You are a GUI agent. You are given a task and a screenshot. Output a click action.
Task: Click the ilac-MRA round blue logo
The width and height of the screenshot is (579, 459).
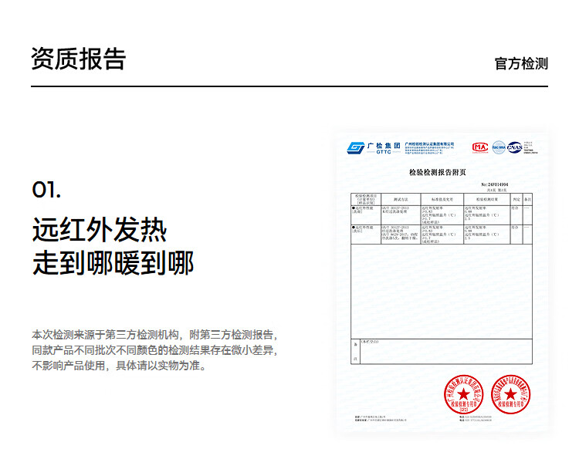point(499,147)
